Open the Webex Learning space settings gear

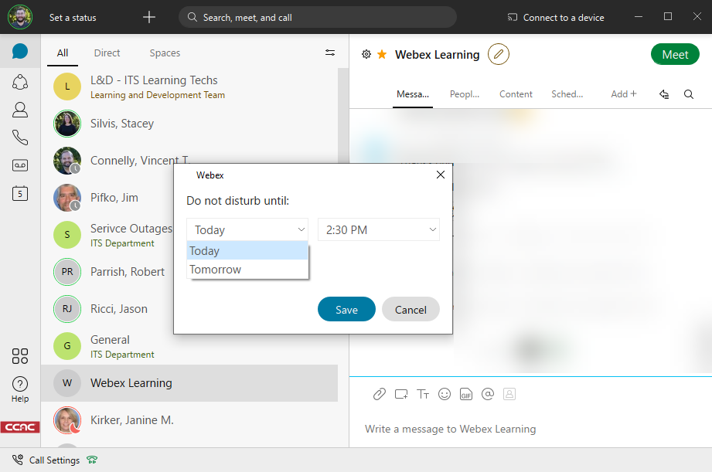tap(366, 54)
